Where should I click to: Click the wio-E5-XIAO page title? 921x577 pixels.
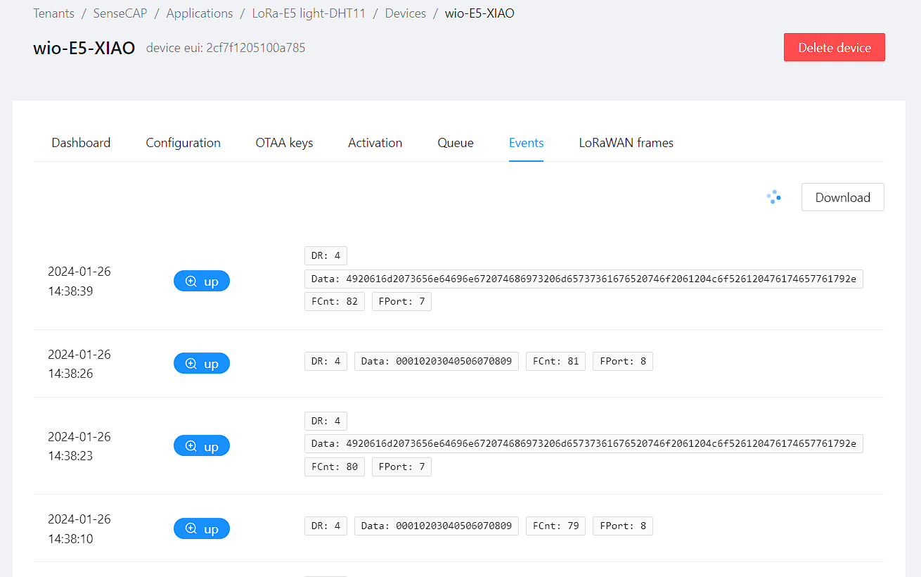point(84,48)
